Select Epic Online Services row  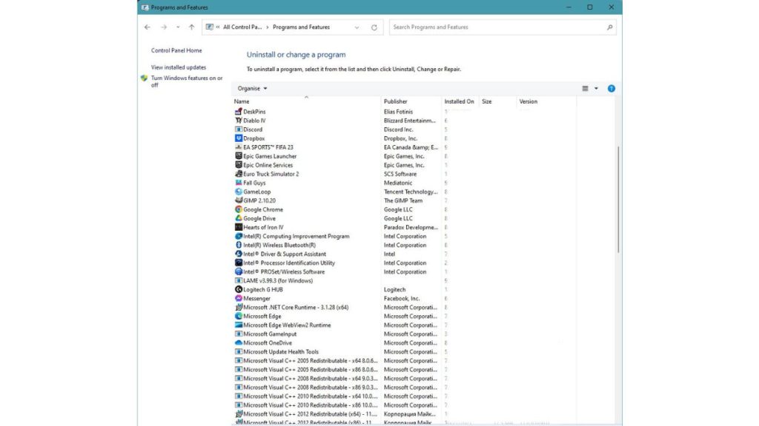click(x=404, y=165)
